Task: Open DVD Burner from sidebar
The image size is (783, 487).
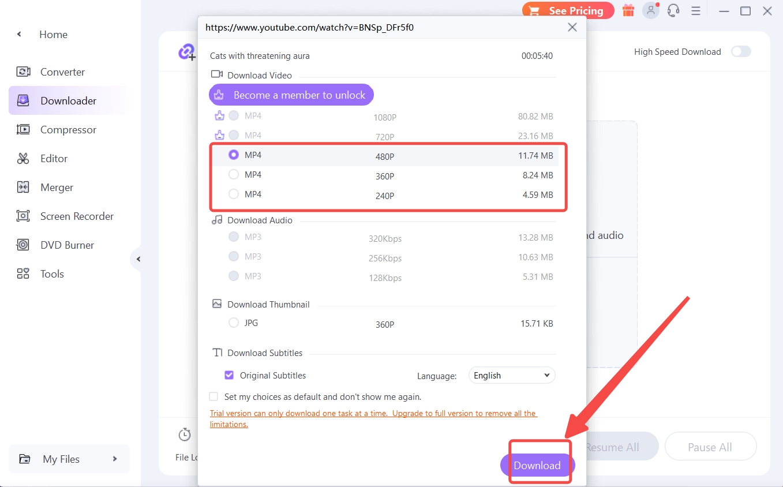Action: [67, 245]
